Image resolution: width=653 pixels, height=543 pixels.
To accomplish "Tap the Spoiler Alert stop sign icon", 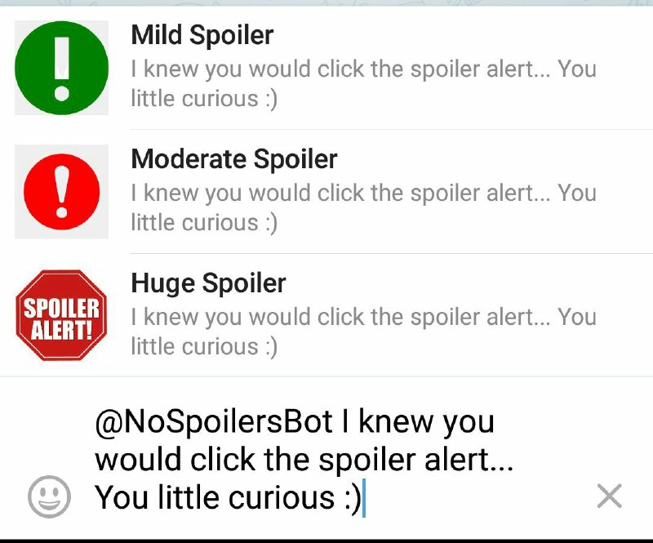I will point(62,315).
